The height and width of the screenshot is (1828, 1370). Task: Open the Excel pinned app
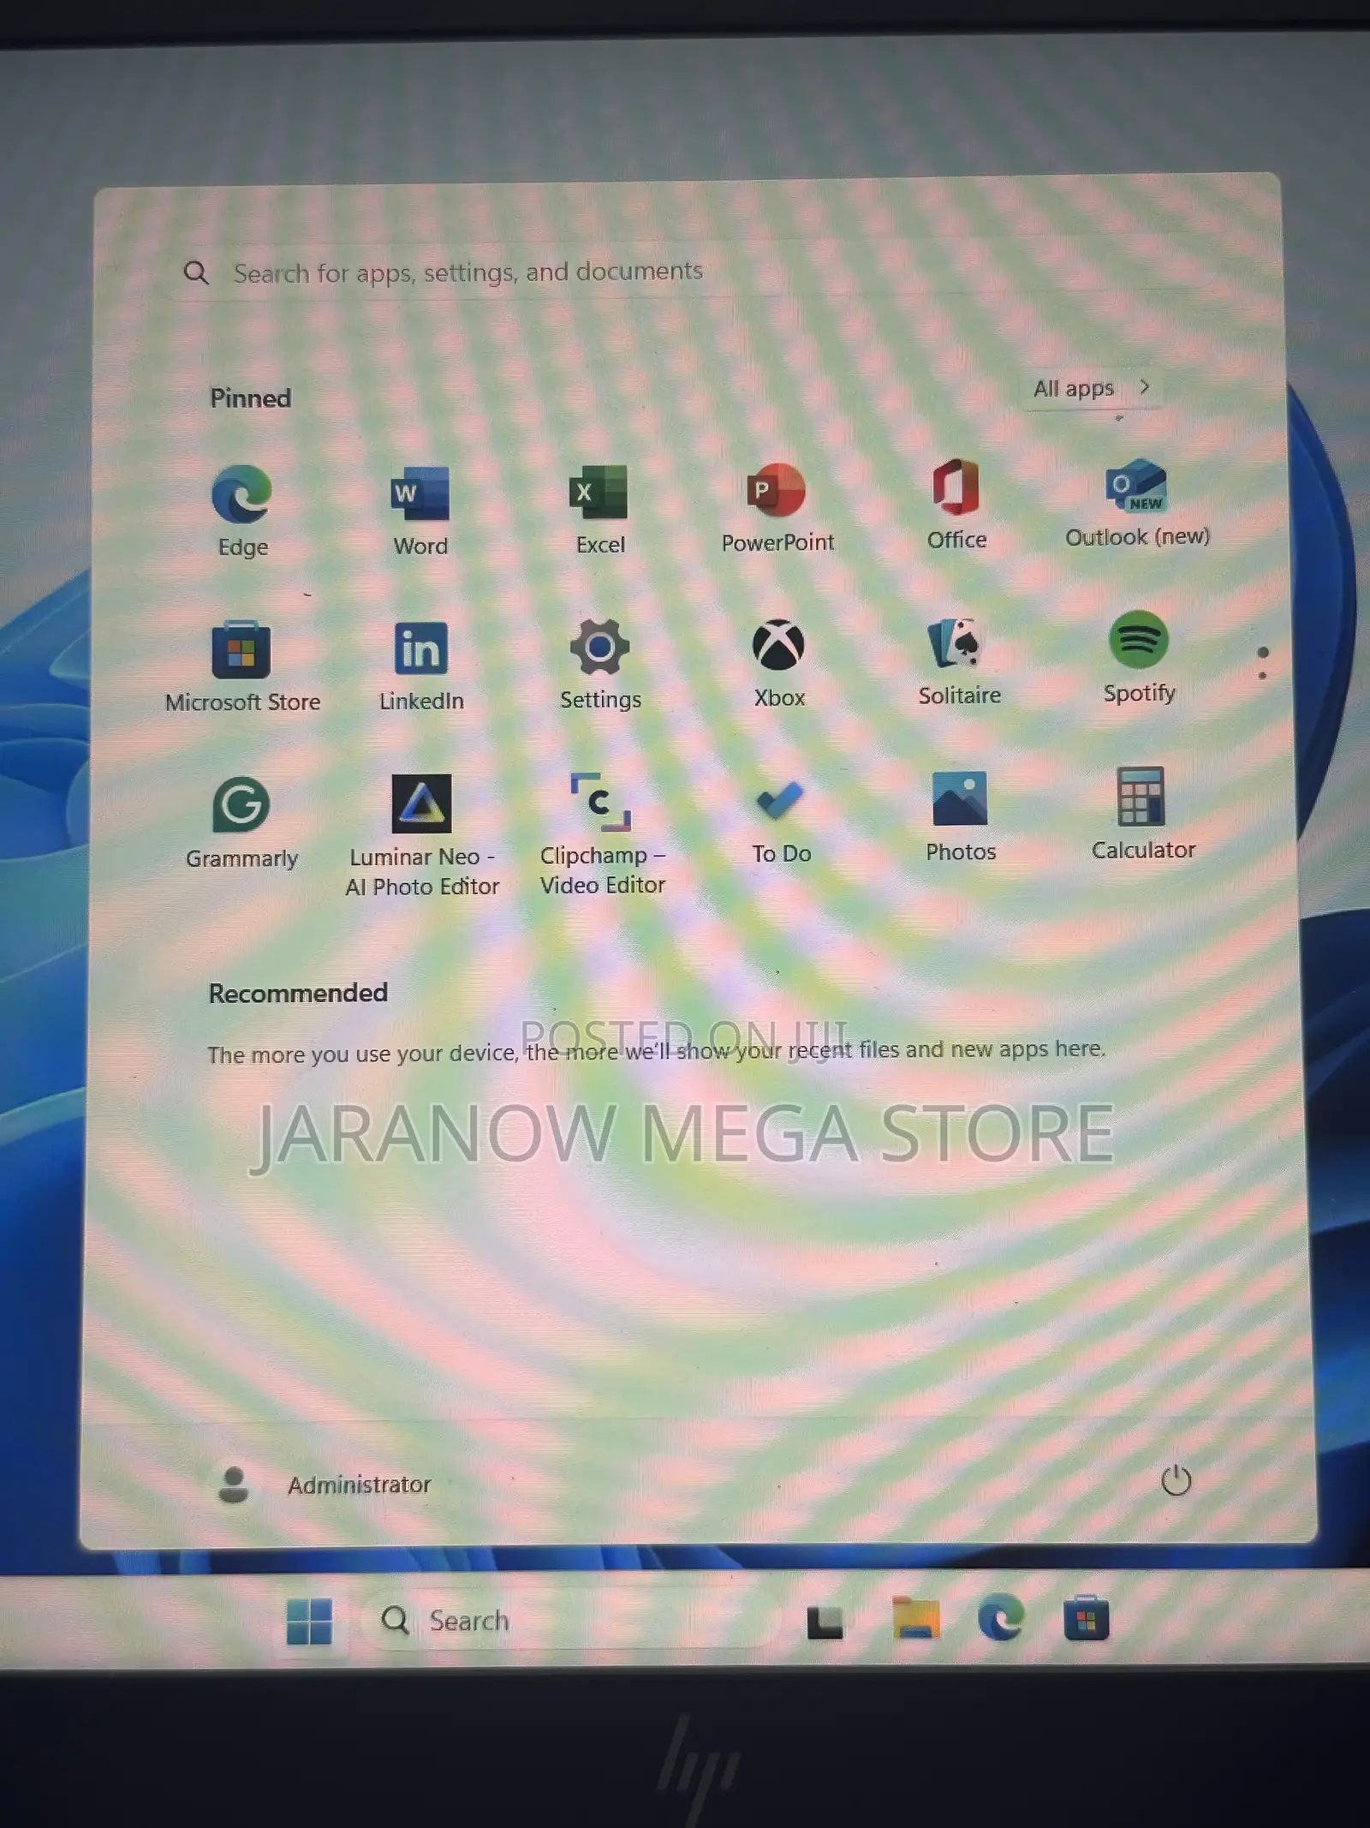click(x=599, y=509)
